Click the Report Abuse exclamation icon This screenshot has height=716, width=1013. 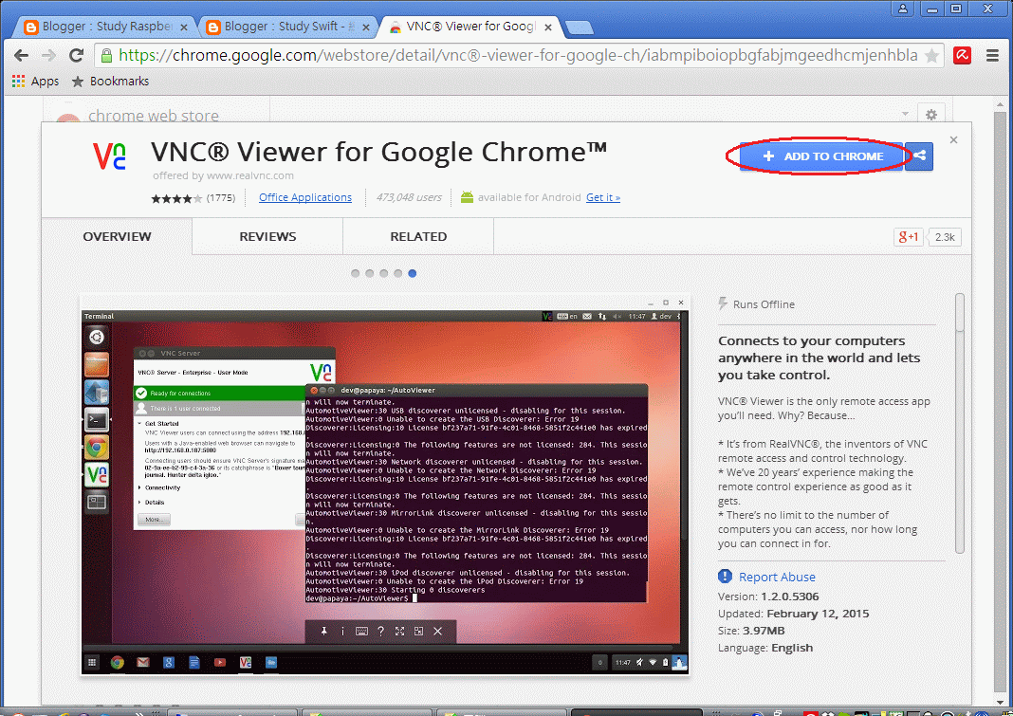(725, 577)
